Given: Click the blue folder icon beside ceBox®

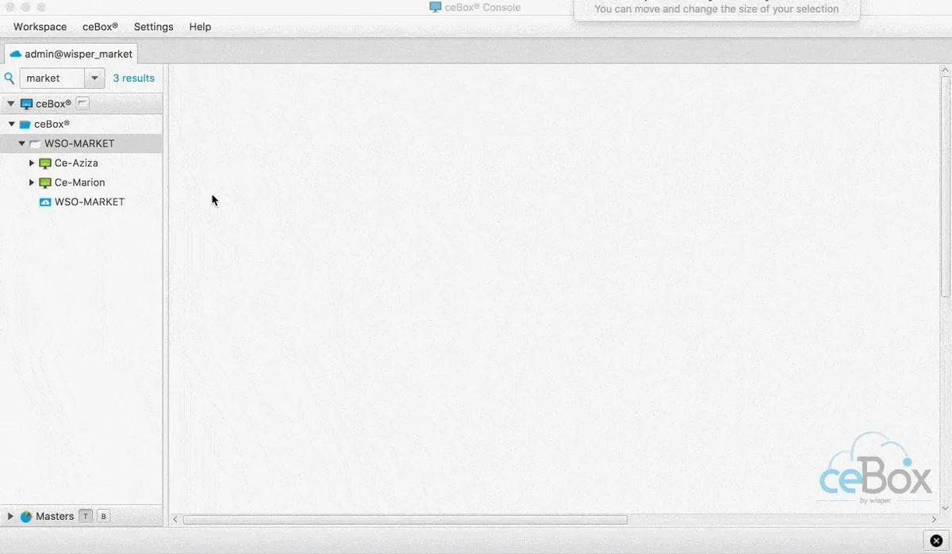Looking at the screenshot, I should pyautogui.click(x=25, y=124).
